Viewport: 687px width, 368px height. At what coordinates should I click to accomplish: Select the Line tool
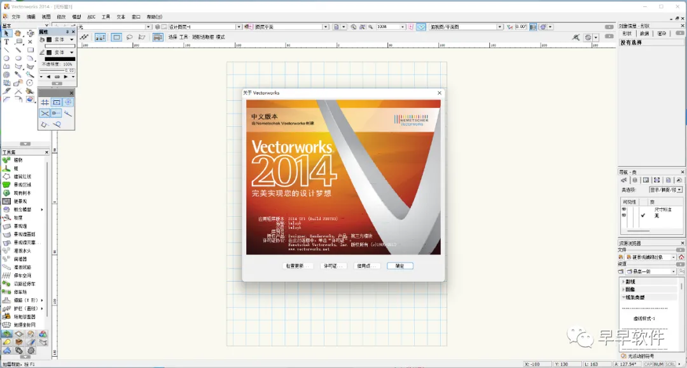click(x=6, y=50)
